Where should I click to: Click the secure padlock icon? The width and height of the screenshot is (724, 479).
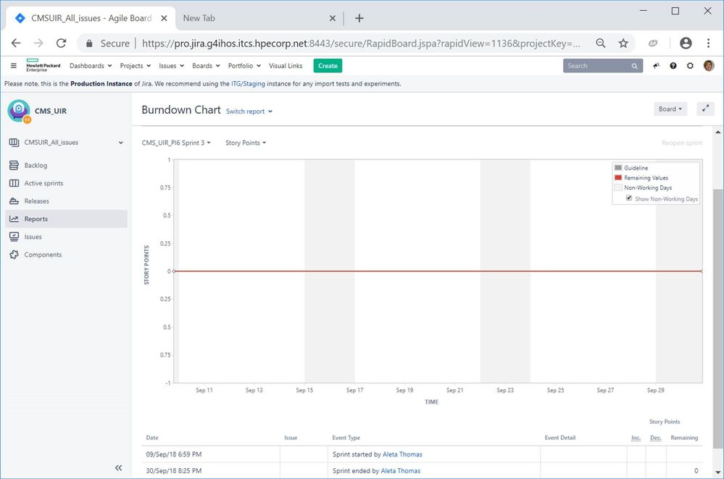(90, 43)
